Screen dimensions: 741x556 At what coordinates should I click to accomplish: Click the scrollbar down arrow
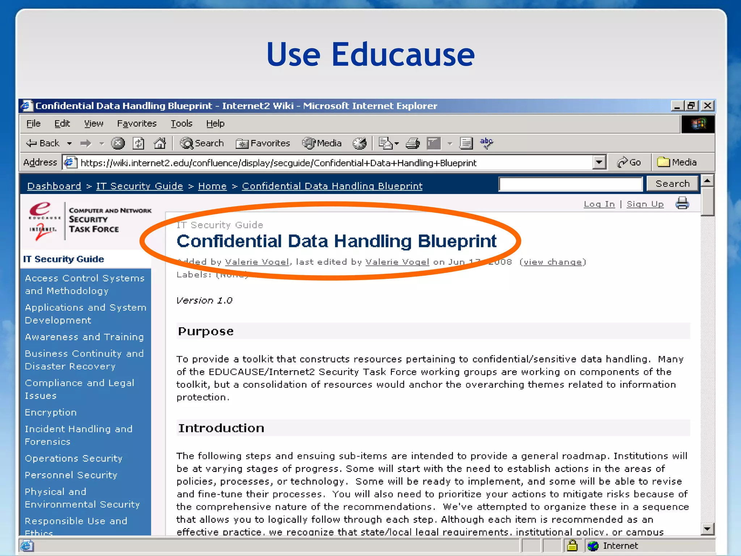tap(707, 529)
